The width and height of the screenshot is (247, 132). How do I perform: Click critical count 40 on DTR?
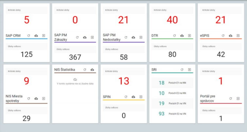(172, 20)
